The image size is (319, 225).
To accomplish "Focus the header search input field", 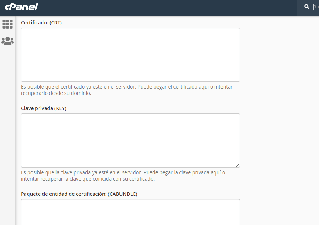I will 316,7.
